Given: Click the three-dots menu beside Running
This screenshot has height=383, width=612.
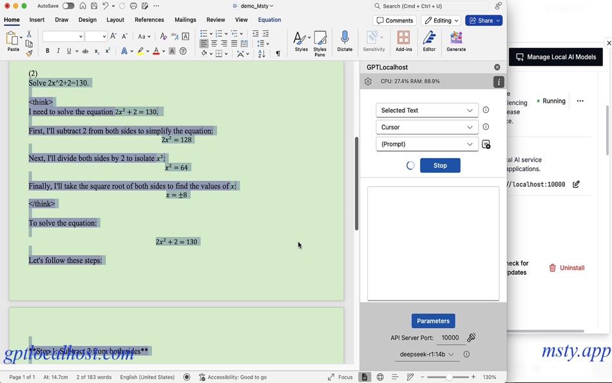Looking at the screenshot, I should (580, 101).
